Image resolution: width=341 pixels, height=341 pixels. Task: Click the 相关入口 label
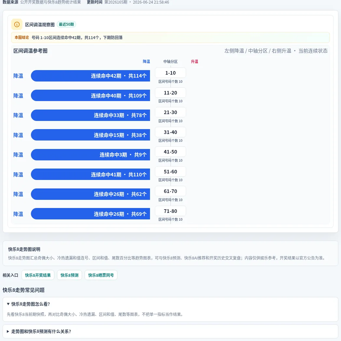coord(10,275)
